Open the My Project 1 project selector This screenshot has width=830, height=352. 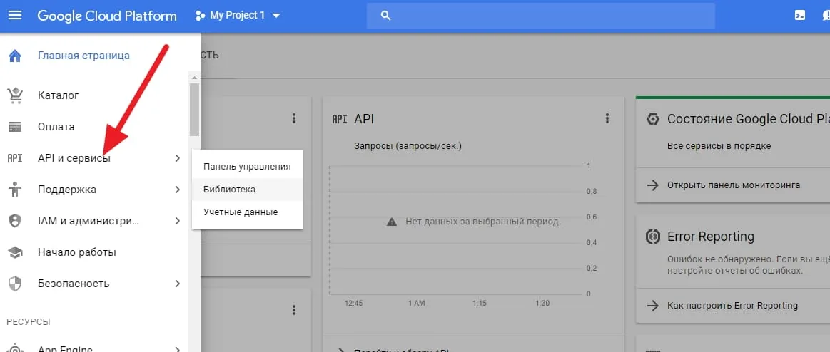tap(237, 16)
